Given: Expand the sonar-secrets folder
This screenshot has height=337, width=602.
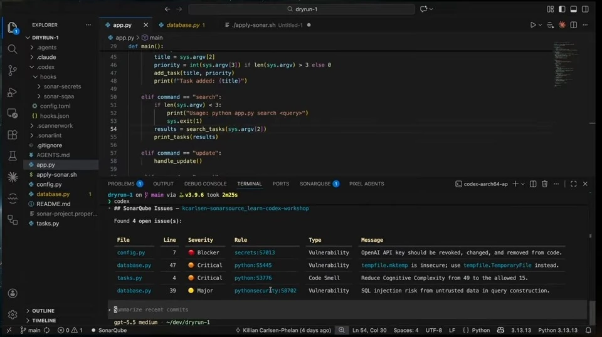Looking at the screenshot, I should pos(61,86).
